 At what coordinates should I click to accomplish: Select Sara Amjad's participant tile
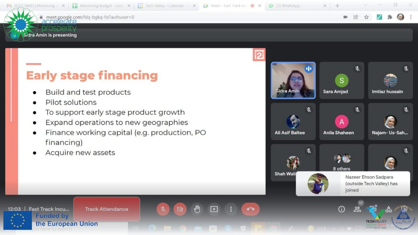[x=342, y=80]
